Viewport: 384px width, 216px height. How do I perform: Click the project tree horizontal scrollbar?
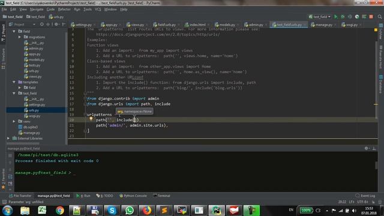tap(23, 143)
